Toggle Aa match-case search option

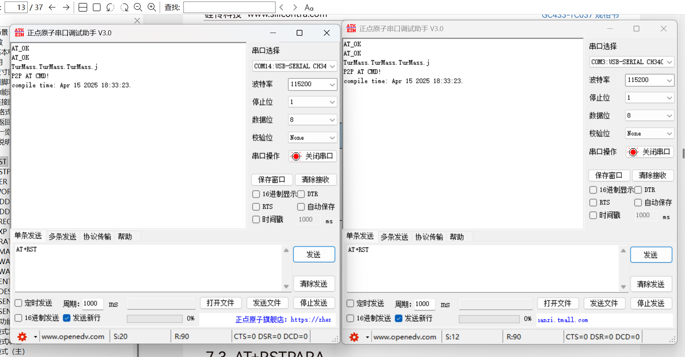(x=309, y=7)
